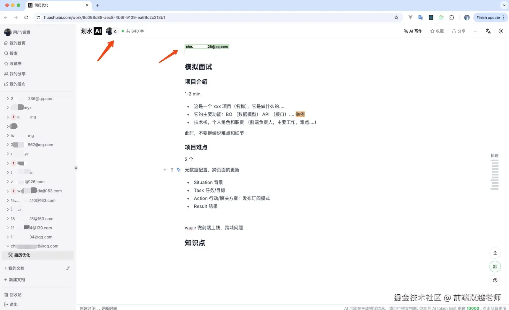Expand the 236@qq.com tree row

[x=8, y=99]
